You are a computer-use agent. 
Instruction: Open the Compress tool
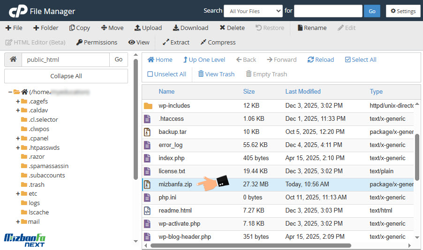(203, 43)
